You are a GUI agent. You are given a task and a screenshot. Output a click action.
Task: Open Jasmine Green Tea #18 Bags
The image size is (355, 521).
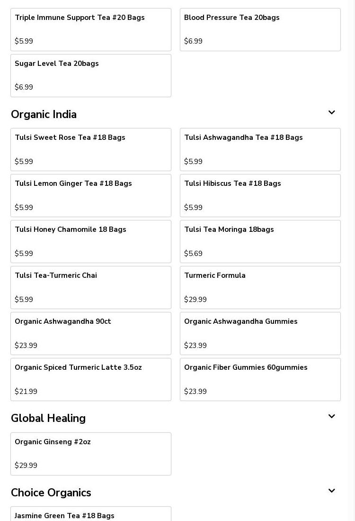(x=91, y=515)
